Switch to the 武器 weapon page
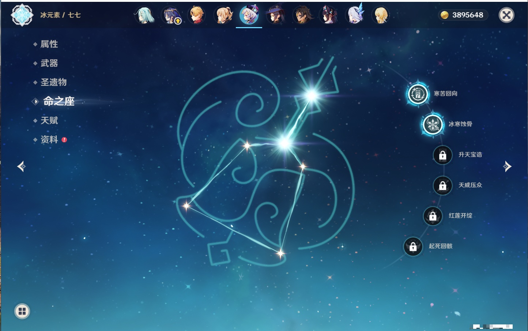This screenshot has height=331, width=528. pos(49,63)
